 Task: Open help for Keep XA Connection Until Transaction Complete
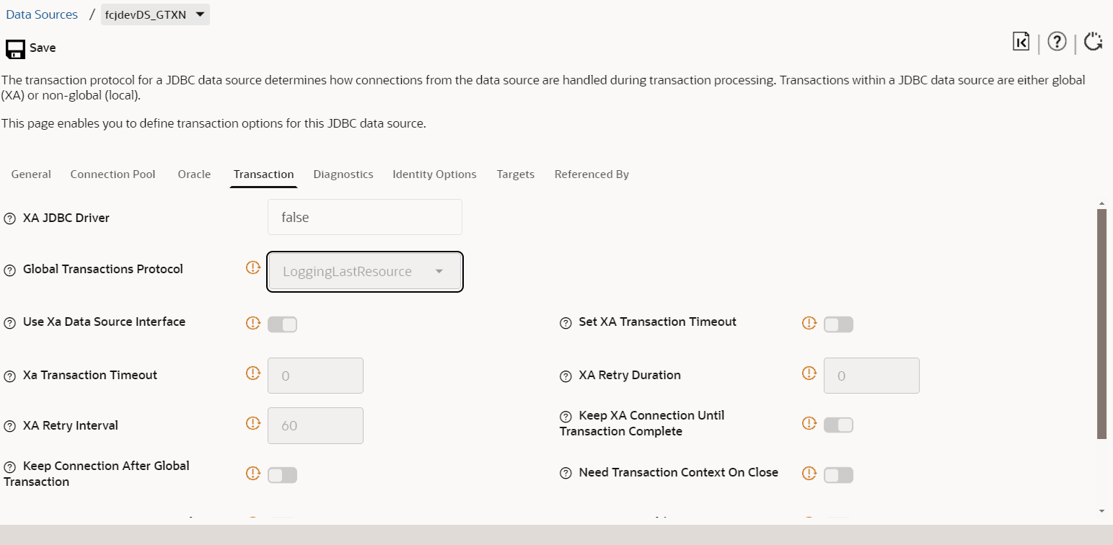point(566,417)
